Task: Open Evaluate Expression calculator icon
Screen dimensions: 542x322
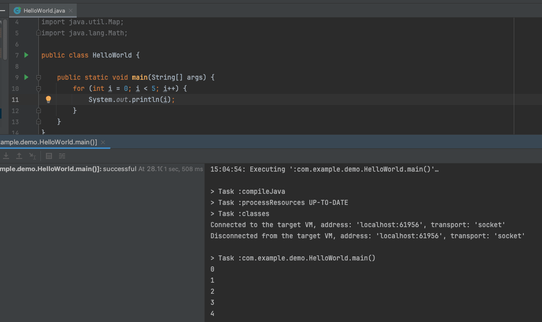Action: point(49,156)
